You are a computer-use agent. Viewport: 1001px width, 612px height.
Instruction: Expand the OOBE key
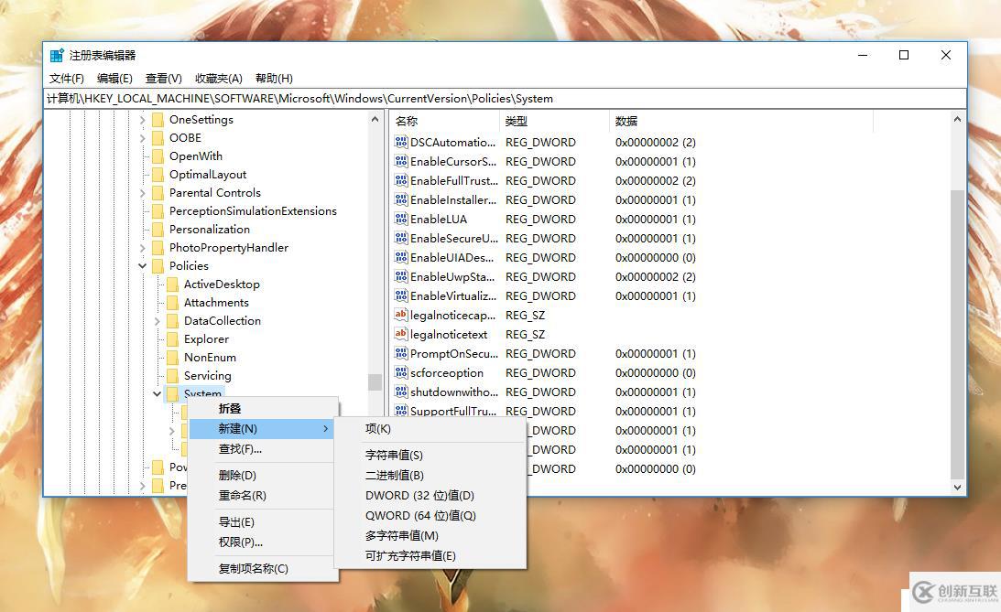pos(142,138)
